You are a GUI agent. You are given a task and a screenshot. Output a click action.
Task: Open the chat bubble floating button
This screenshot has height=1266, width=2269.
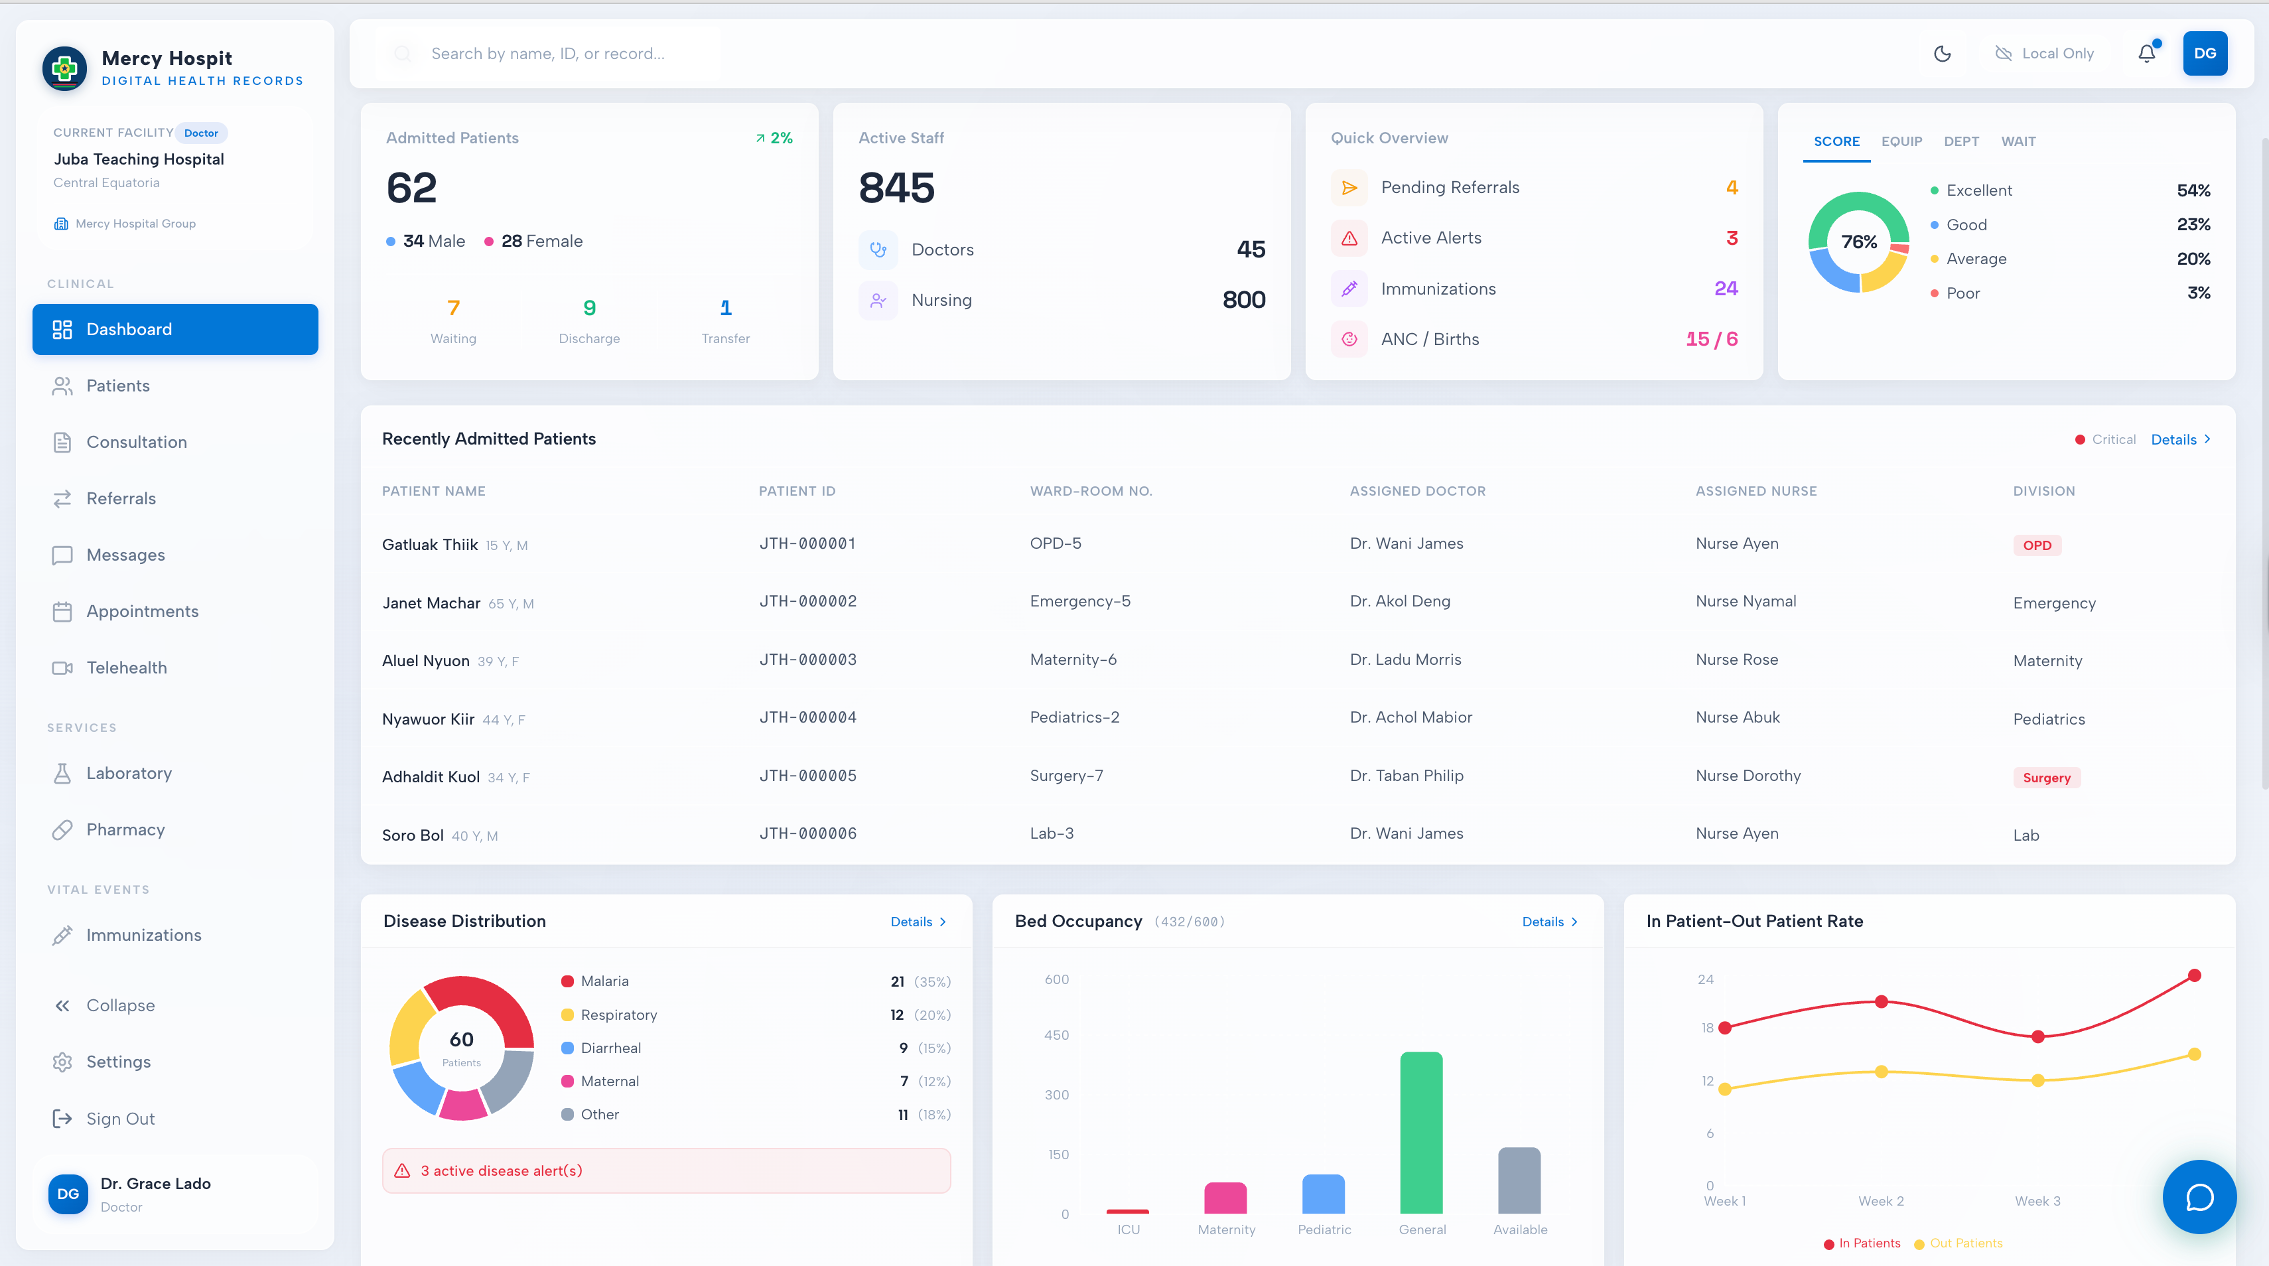pyautogui.click(x=2199, y=1197)
